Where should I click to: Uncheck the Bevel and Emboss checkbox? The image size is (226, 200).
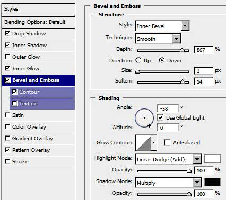click(7, 80)
